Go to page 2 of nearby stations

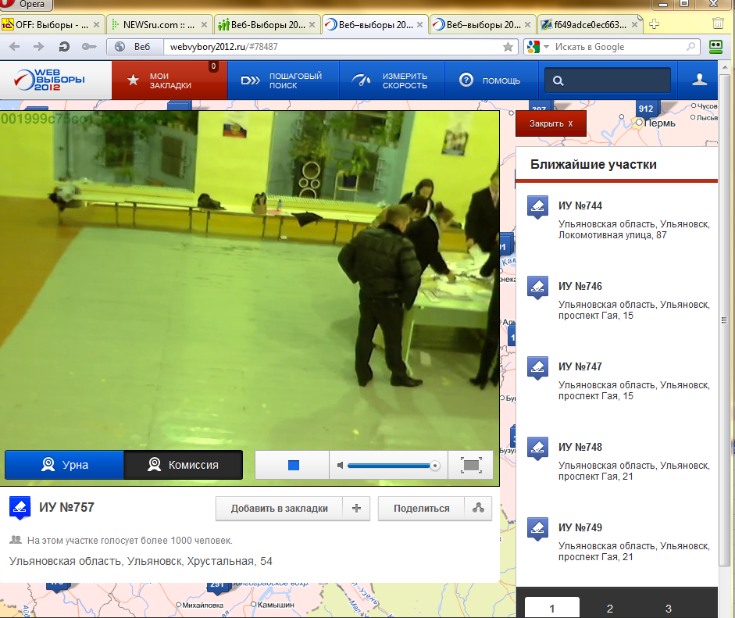[x=610, y=608]
